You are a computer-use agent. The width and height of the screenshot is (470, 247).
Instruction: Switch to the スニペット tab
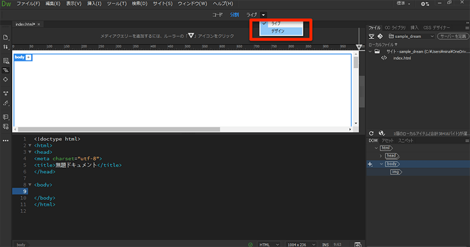point(406,141)
